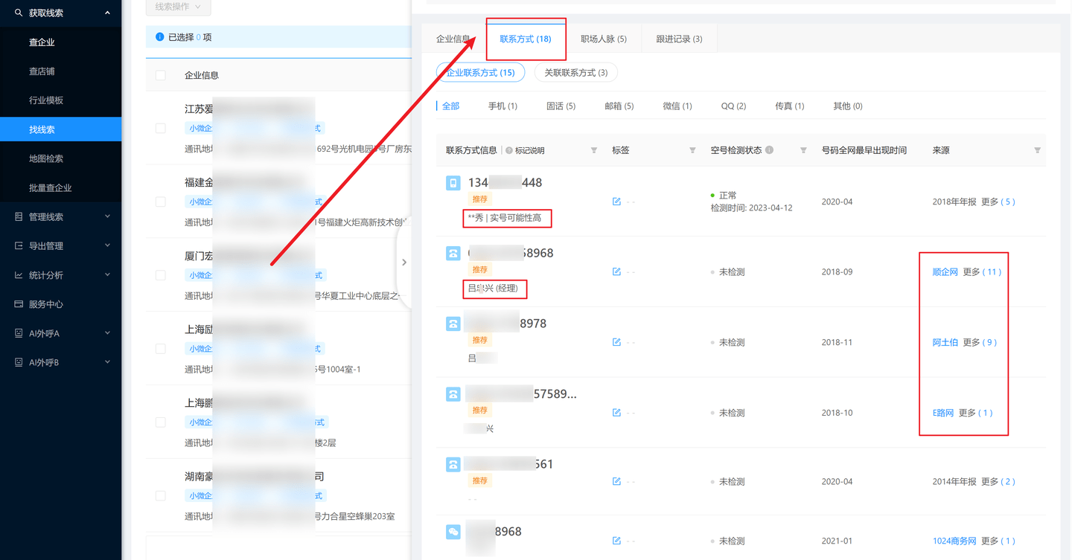Click the filter icon beside 空号检测状态 header
The width and height of the screenshot is (1072, 560).
[x=803, y=150]
